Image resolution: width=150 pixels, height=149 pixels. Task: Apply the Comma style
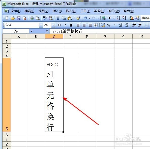[115, 25]
